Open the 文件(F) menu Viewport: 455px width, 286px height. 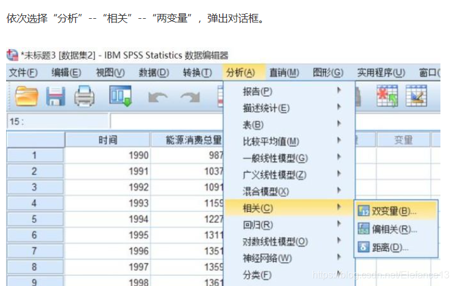point(23,73)
